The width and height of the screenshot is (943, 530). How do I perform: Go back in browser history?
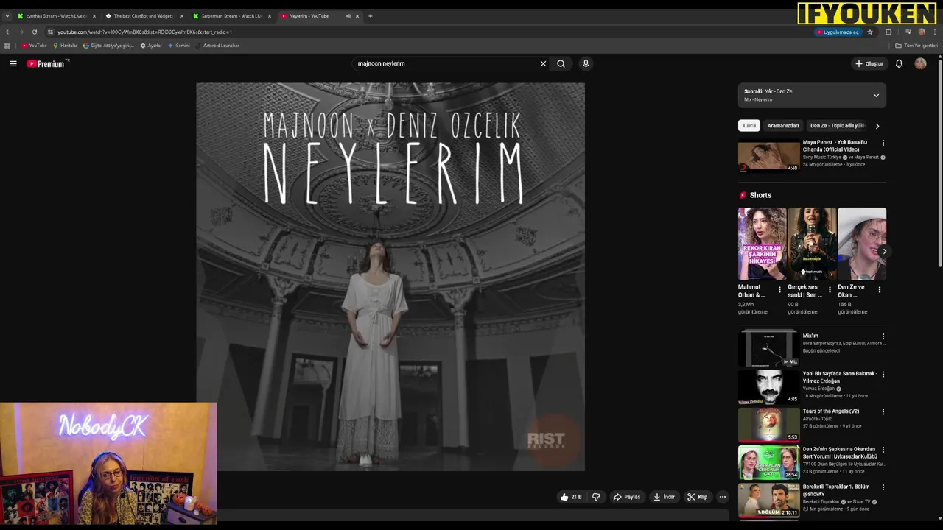pyautogui.click(x=7, y=32)
